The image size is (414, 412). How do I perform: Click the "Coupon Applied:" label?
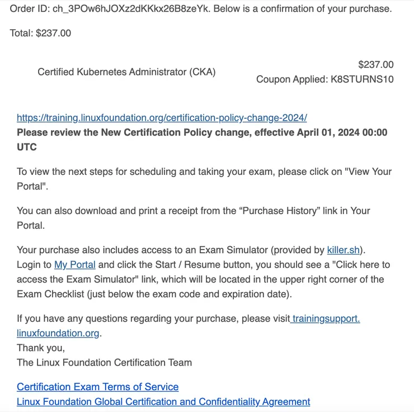pos(292,79)
